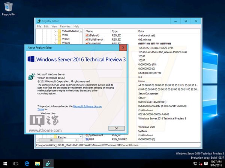This screenshot has height=168, width=225.
Task: Click the th2_release data value
Action: pos(145,40)
